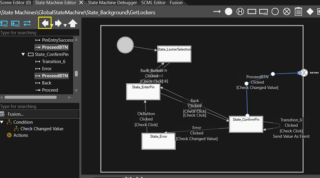The width and height of the screenshot is (320, 178).
Task: Click tree scroll down arrow
Action: [76, 91]
